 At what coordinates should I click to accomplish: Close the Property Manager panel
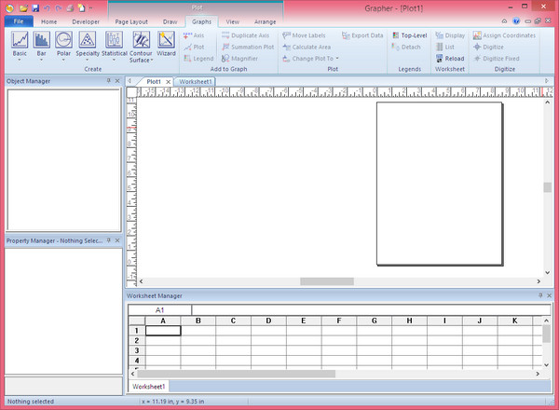[117, 241]
